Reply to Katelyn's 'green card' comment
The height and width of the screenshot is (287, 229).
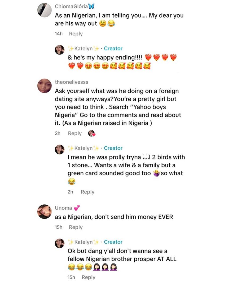coord(87,192)
